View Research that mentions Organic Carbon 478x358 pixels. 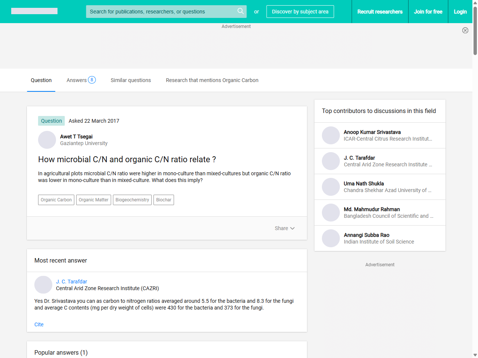click(212, 80)
